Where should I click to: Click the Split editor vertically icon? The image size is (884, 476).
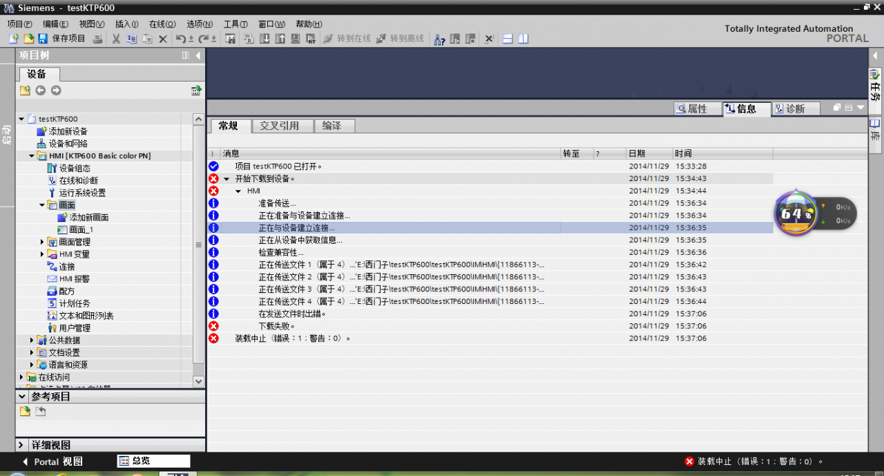(x=523, y=39)
